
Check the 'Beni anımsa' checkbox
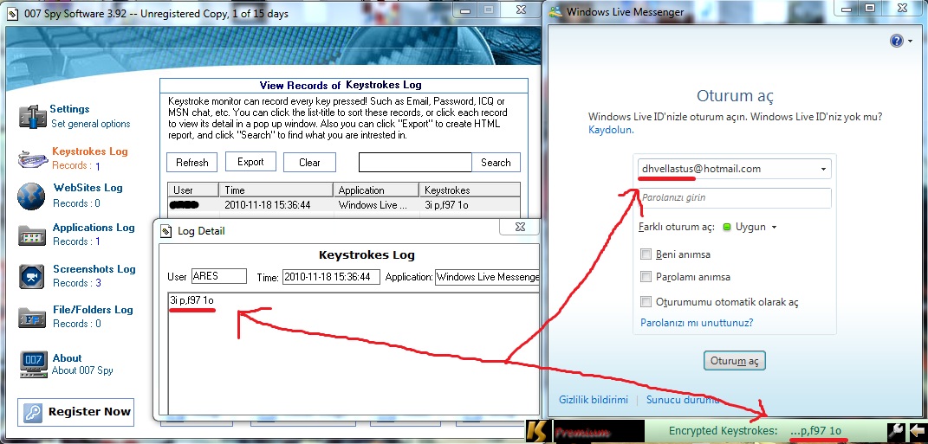point(646,254)
